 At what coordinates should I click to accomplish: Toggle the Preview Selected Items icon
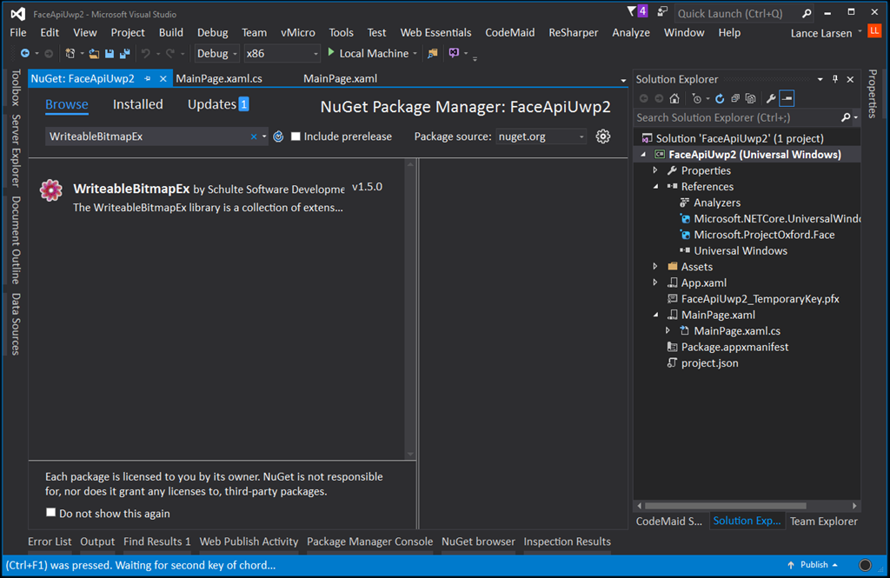(787, 99)
